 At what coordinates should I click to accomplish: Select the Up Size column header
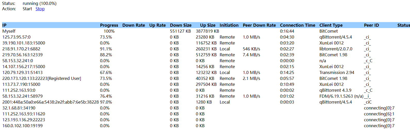(208, 25)
